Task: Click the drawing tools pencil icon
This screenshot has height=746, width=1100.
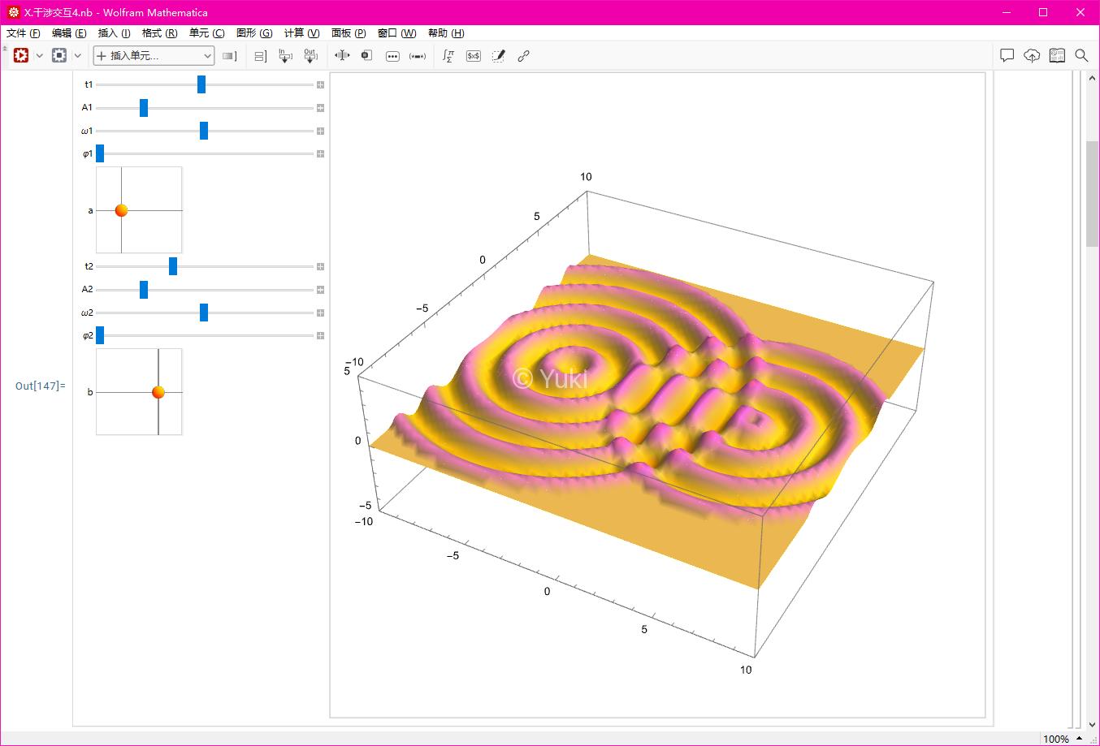Action: 499,56
